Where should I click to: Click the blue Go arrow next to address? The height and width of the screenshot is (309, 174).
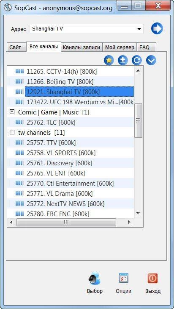tap(157, 29)
